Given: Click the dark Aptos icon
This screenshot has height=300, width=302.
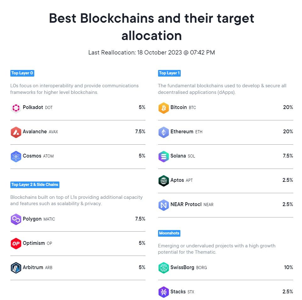Looking at the screenshot, I should pos(163,181).
